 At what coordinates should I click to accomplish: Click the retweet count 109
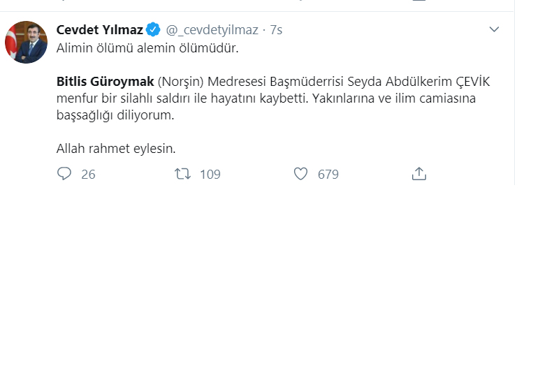click(210, 175)
